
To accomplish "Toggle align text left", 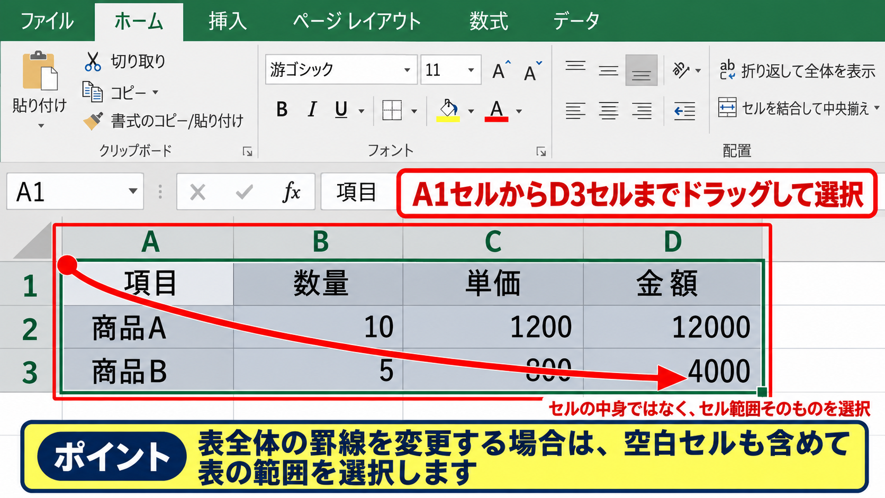I will tap(575, 111).
